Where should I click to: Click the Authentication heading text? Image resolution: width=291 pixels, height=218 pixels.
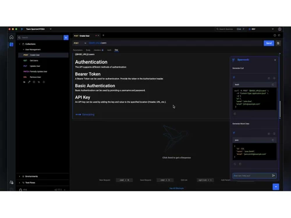tap(91, 62)
